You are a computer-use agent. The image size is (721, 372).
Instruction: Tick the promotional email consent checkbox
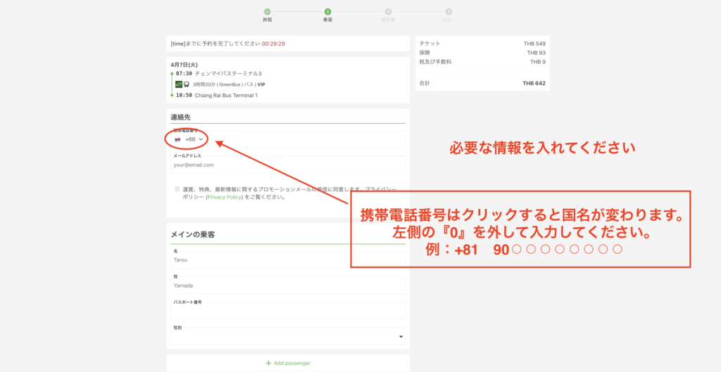click(x=177, y=188)
